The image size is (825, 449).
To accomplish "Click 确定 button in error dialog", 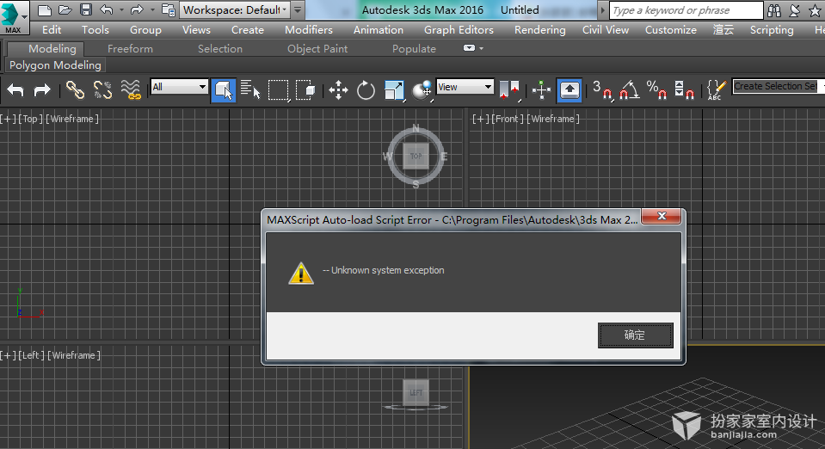I will (x=635, y=335).
